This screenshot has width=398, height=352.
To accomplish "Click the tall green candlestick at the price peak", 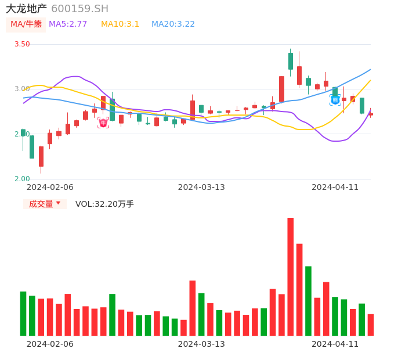I will click(291, 61).
